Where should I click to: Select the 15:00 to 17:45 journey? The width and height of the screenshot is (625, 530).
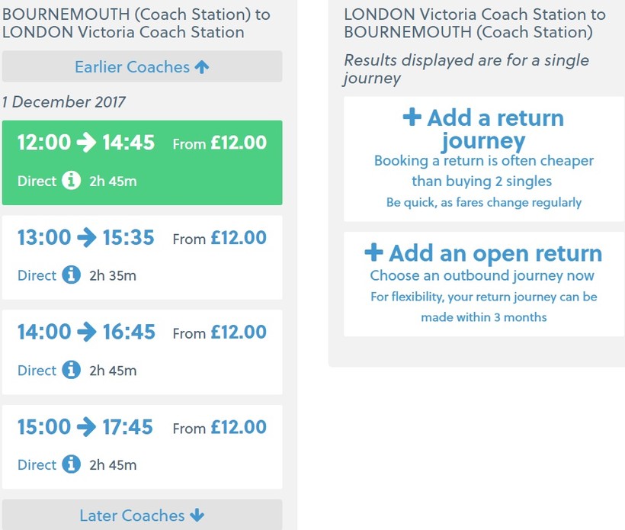pos(142,446)
